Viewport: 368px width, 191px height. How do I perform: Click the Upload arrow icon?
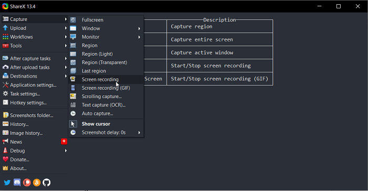click(5, 28)
